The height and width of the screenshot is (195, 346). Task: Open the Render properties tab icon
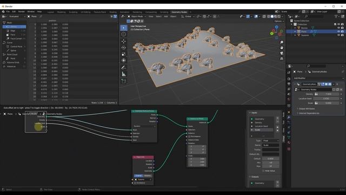[x=289, y=79]
